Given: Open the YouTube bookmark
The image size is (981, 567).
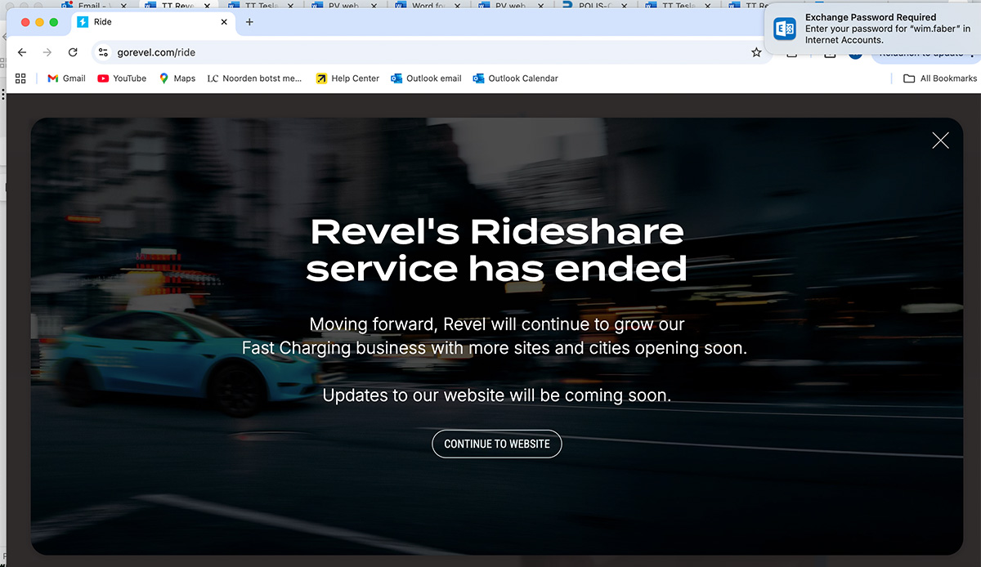Looking at the screenshot, I should (122, 78).
